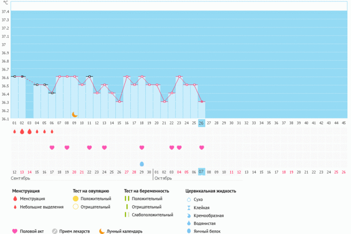This screenshot has height=234, width=351.
Task: Click the Слабоположительный pregnancy test label
Action: [x=152, y=215]
